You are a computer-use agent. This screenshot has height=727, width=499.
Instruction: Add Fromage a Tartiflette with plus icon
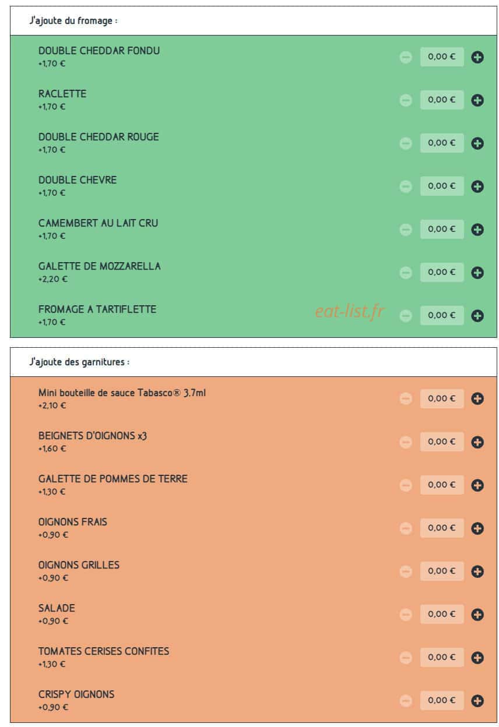(477, 316)
